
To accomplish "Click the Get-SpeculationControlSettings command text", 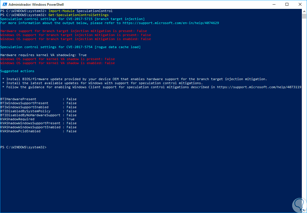I will pos(79,15).
